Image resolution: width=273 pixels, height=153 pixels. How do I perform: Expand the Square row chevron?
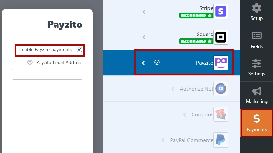[x=144, y=37]
